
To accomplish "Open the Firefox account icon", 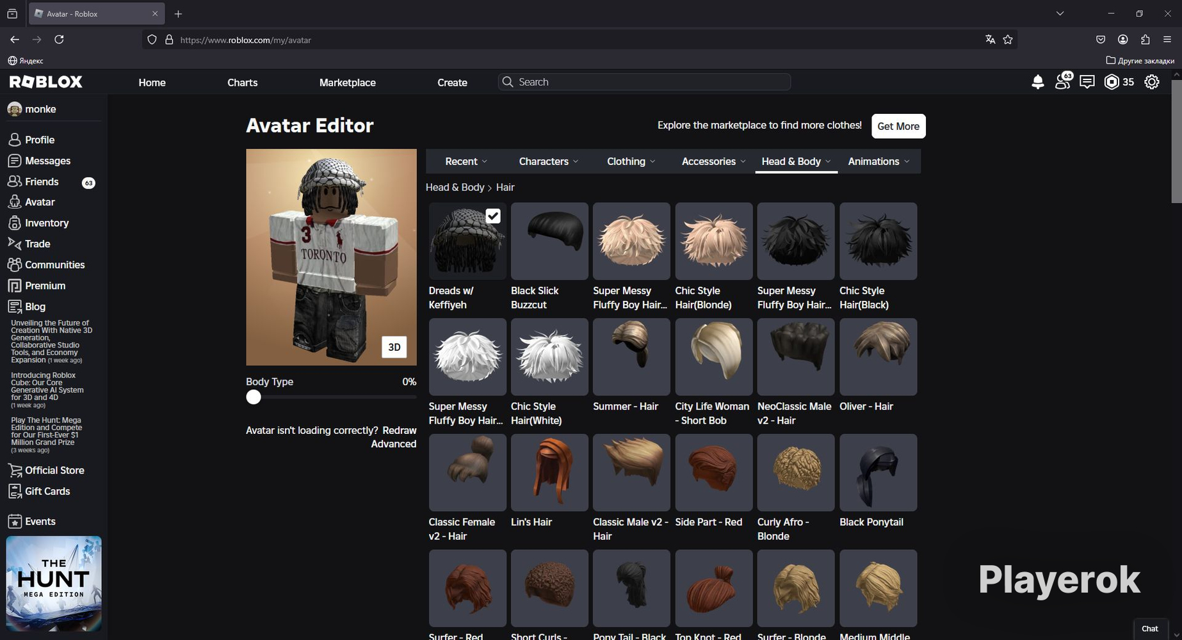I will [x=1123, y=40].
